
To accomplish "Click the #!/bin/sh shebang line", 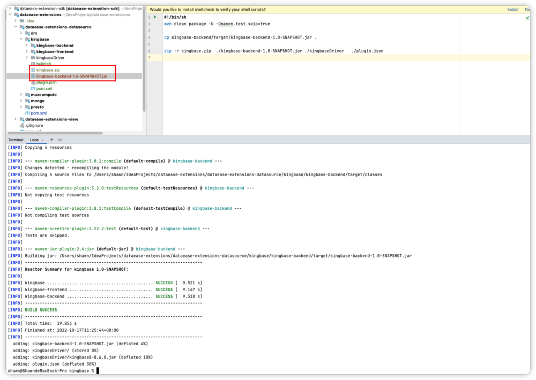I will point(175,17).
